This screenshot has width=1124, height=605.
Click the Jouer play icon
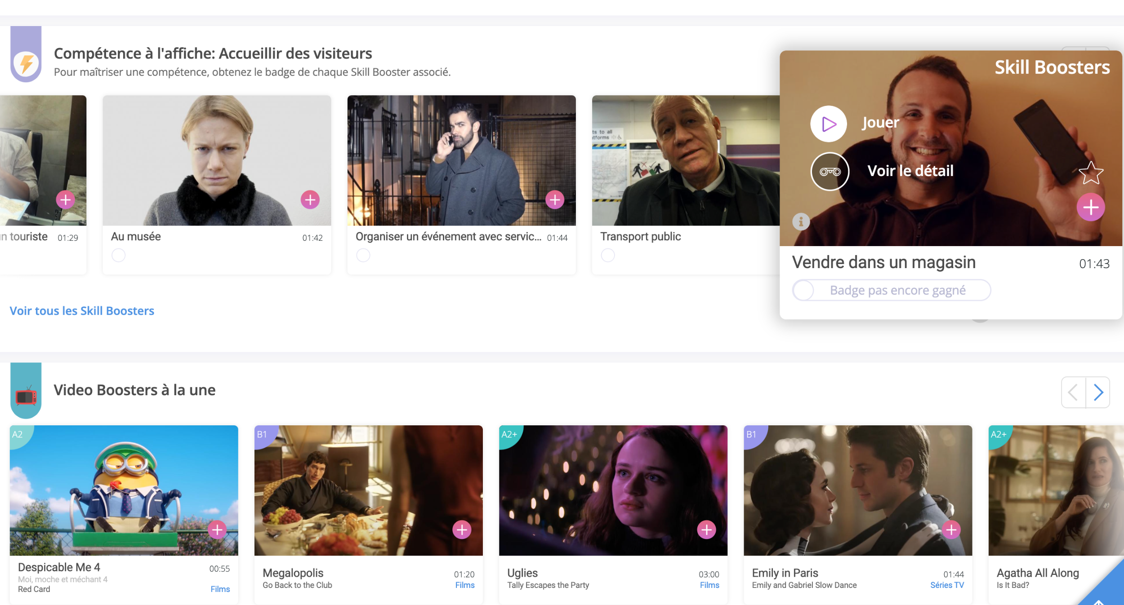coord(828,124)
